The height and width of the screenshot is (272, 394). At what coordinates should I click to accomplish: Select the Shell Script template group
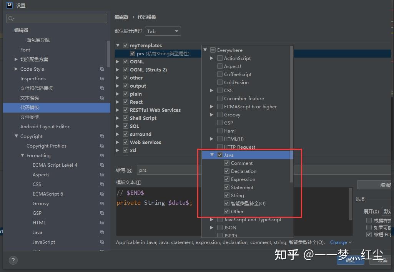coord(143,118)
